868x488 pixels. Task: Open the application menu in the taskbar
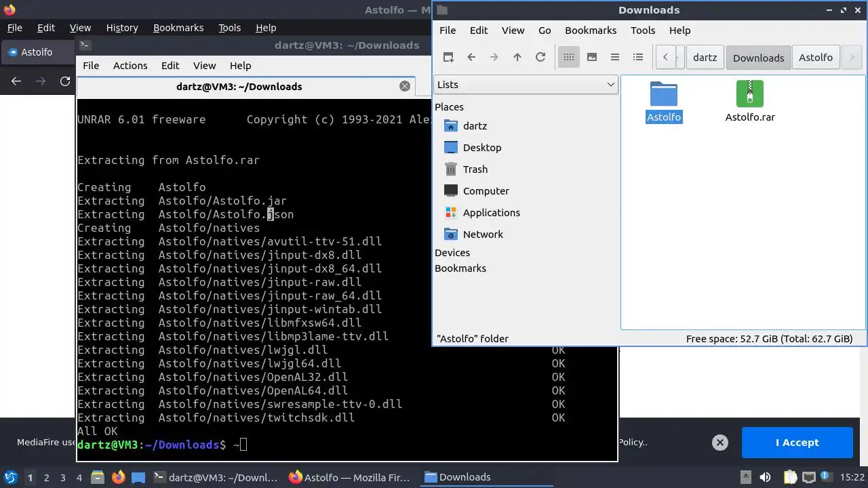[11, 477]
